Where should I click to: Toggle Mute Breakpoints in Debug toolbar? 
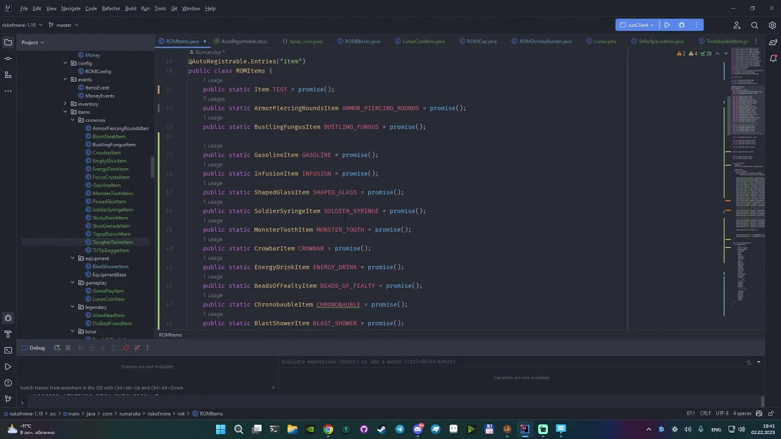click(x=137, y=348)
